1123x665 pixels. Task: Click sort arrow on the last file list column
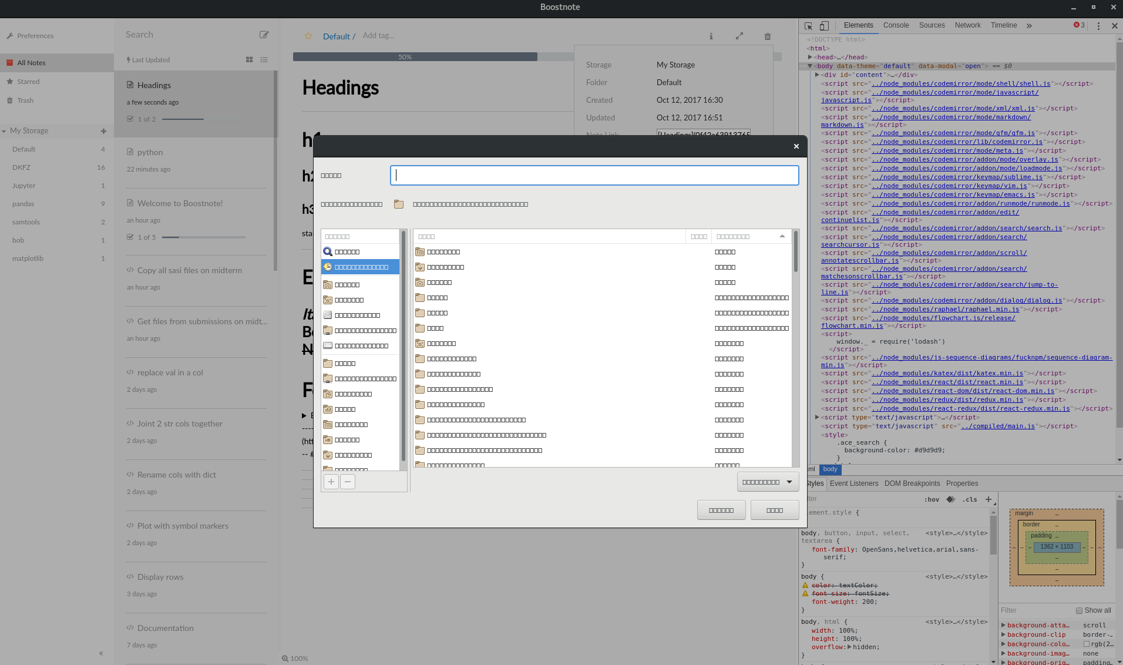(782, 236)
